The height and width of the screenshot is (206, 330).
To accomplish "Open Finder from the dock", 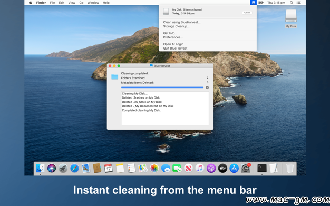I will pos(40,169).
